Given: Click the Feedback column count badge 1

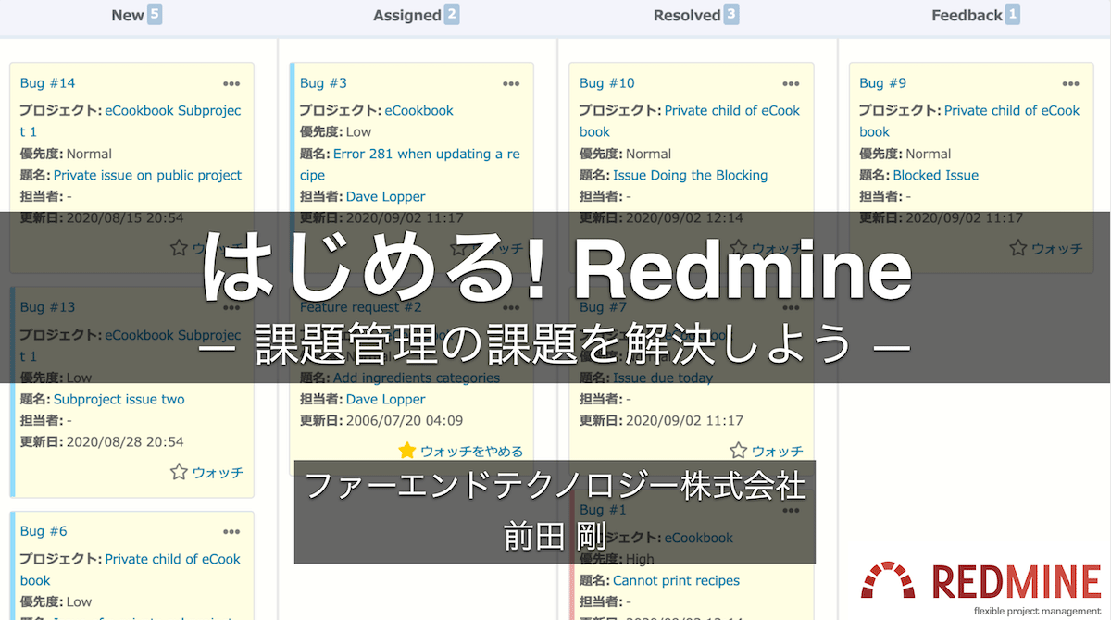Looking at the screenshot, I should [x=1013, y=15].
